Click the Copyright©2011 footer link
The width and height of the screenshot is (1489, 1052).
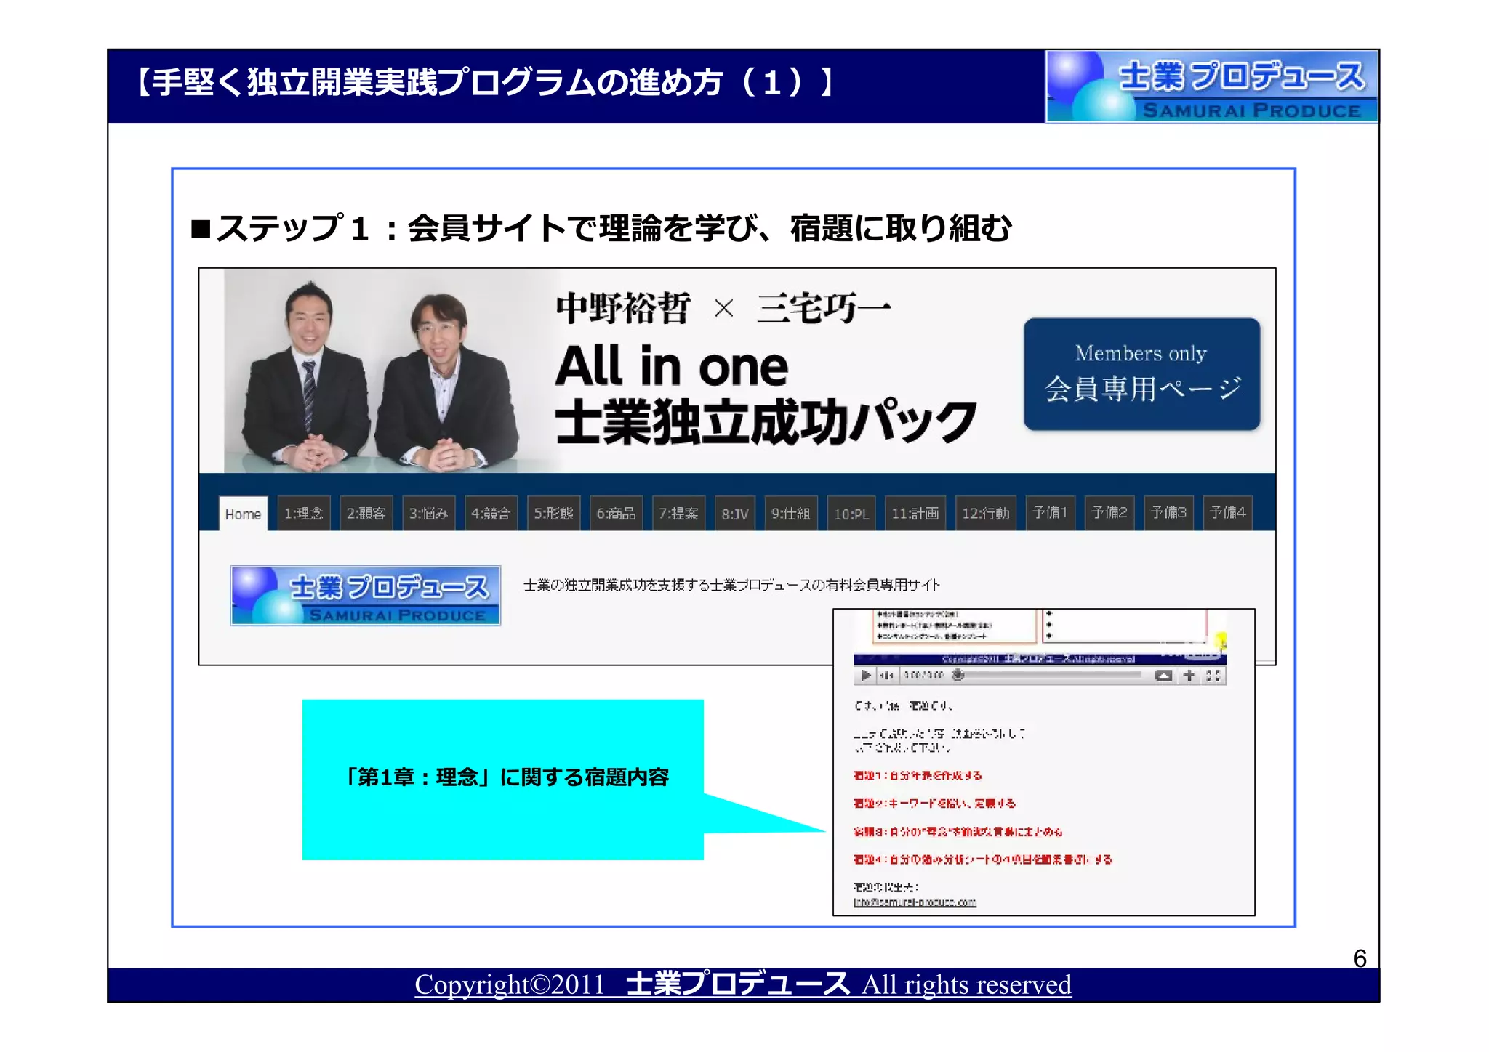pyautogui.click(x=743, y=984)
